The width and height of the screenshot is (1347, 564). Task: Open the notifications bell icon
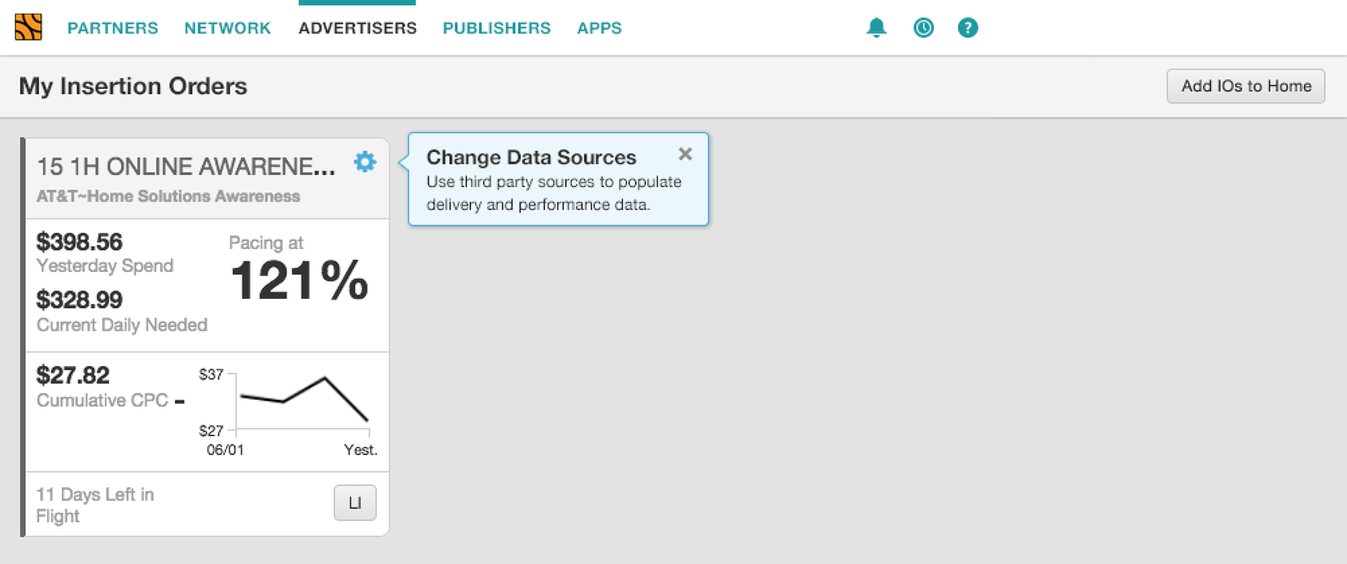[876, 27]
